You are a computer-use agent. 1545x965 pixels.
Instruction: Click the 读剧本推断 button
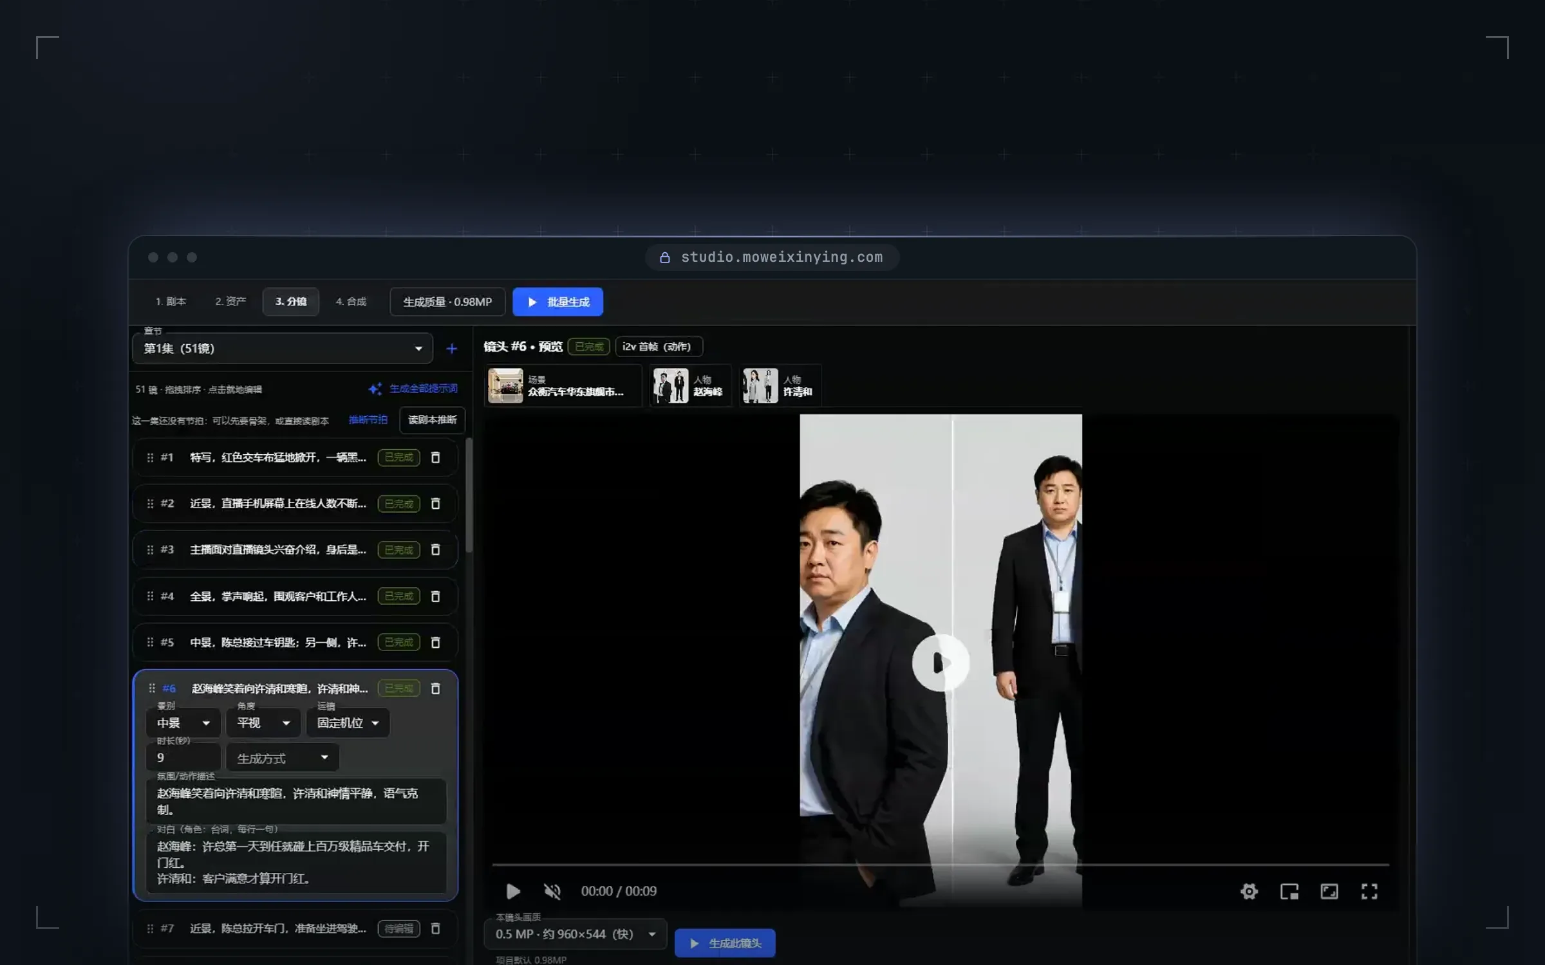[432, 420]
